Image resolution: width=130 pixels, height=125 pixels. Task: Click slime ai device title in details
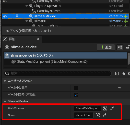pyautogui.click(x=24, y=47)
